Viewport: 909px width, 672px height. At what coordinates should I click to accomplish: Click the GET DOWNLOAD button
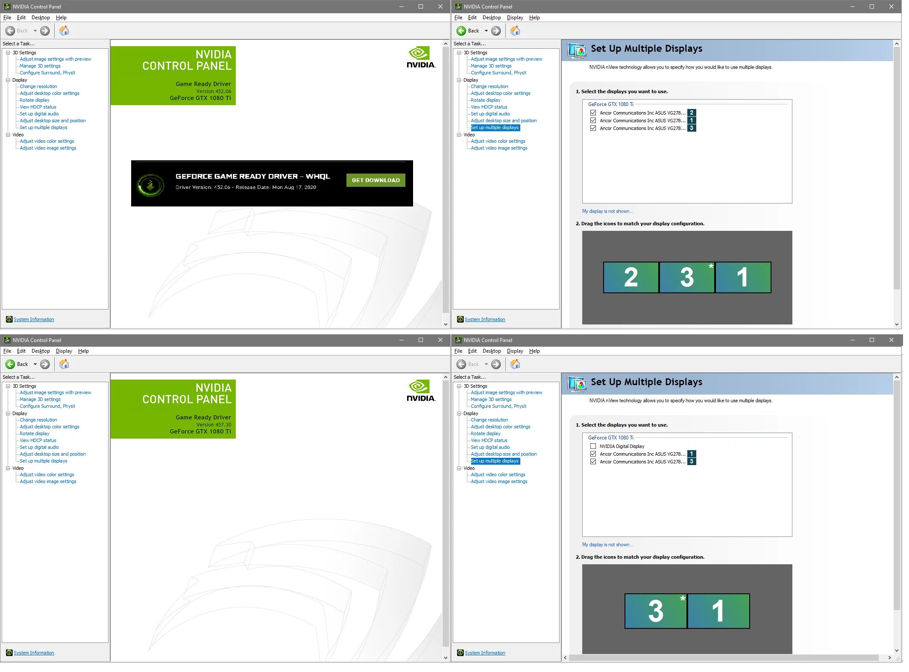coord(376,180)
